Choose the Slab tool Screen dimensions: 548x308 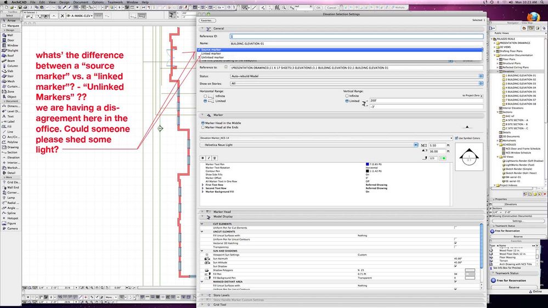point(10,71)
